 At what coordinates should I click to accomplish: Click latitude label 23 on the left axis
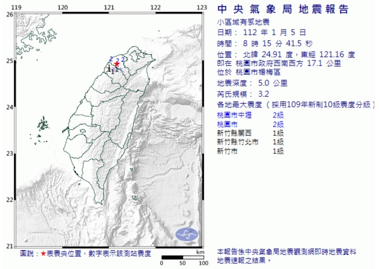(x=10, y=153)
